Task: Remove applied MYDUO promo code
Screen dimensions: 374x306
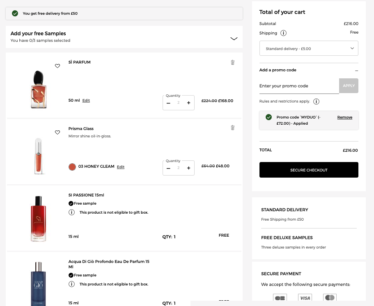Action: click(344, 117)
